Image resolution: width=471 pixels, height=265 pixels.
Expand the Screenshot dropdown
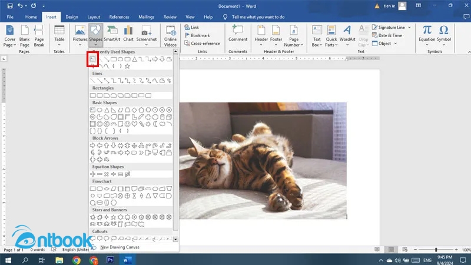147,45
